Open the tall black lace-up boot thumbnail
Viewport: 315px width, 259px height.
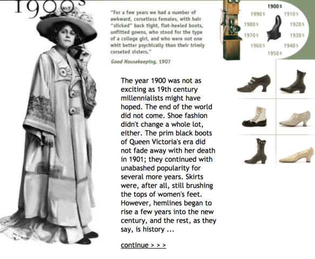pos(293,81)
